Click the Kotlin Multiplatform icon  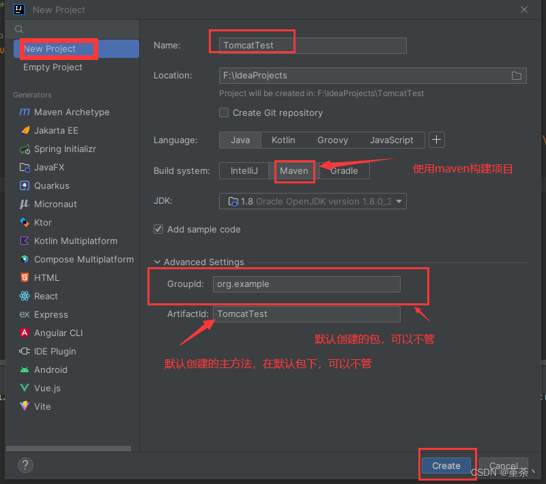(25, 241)
